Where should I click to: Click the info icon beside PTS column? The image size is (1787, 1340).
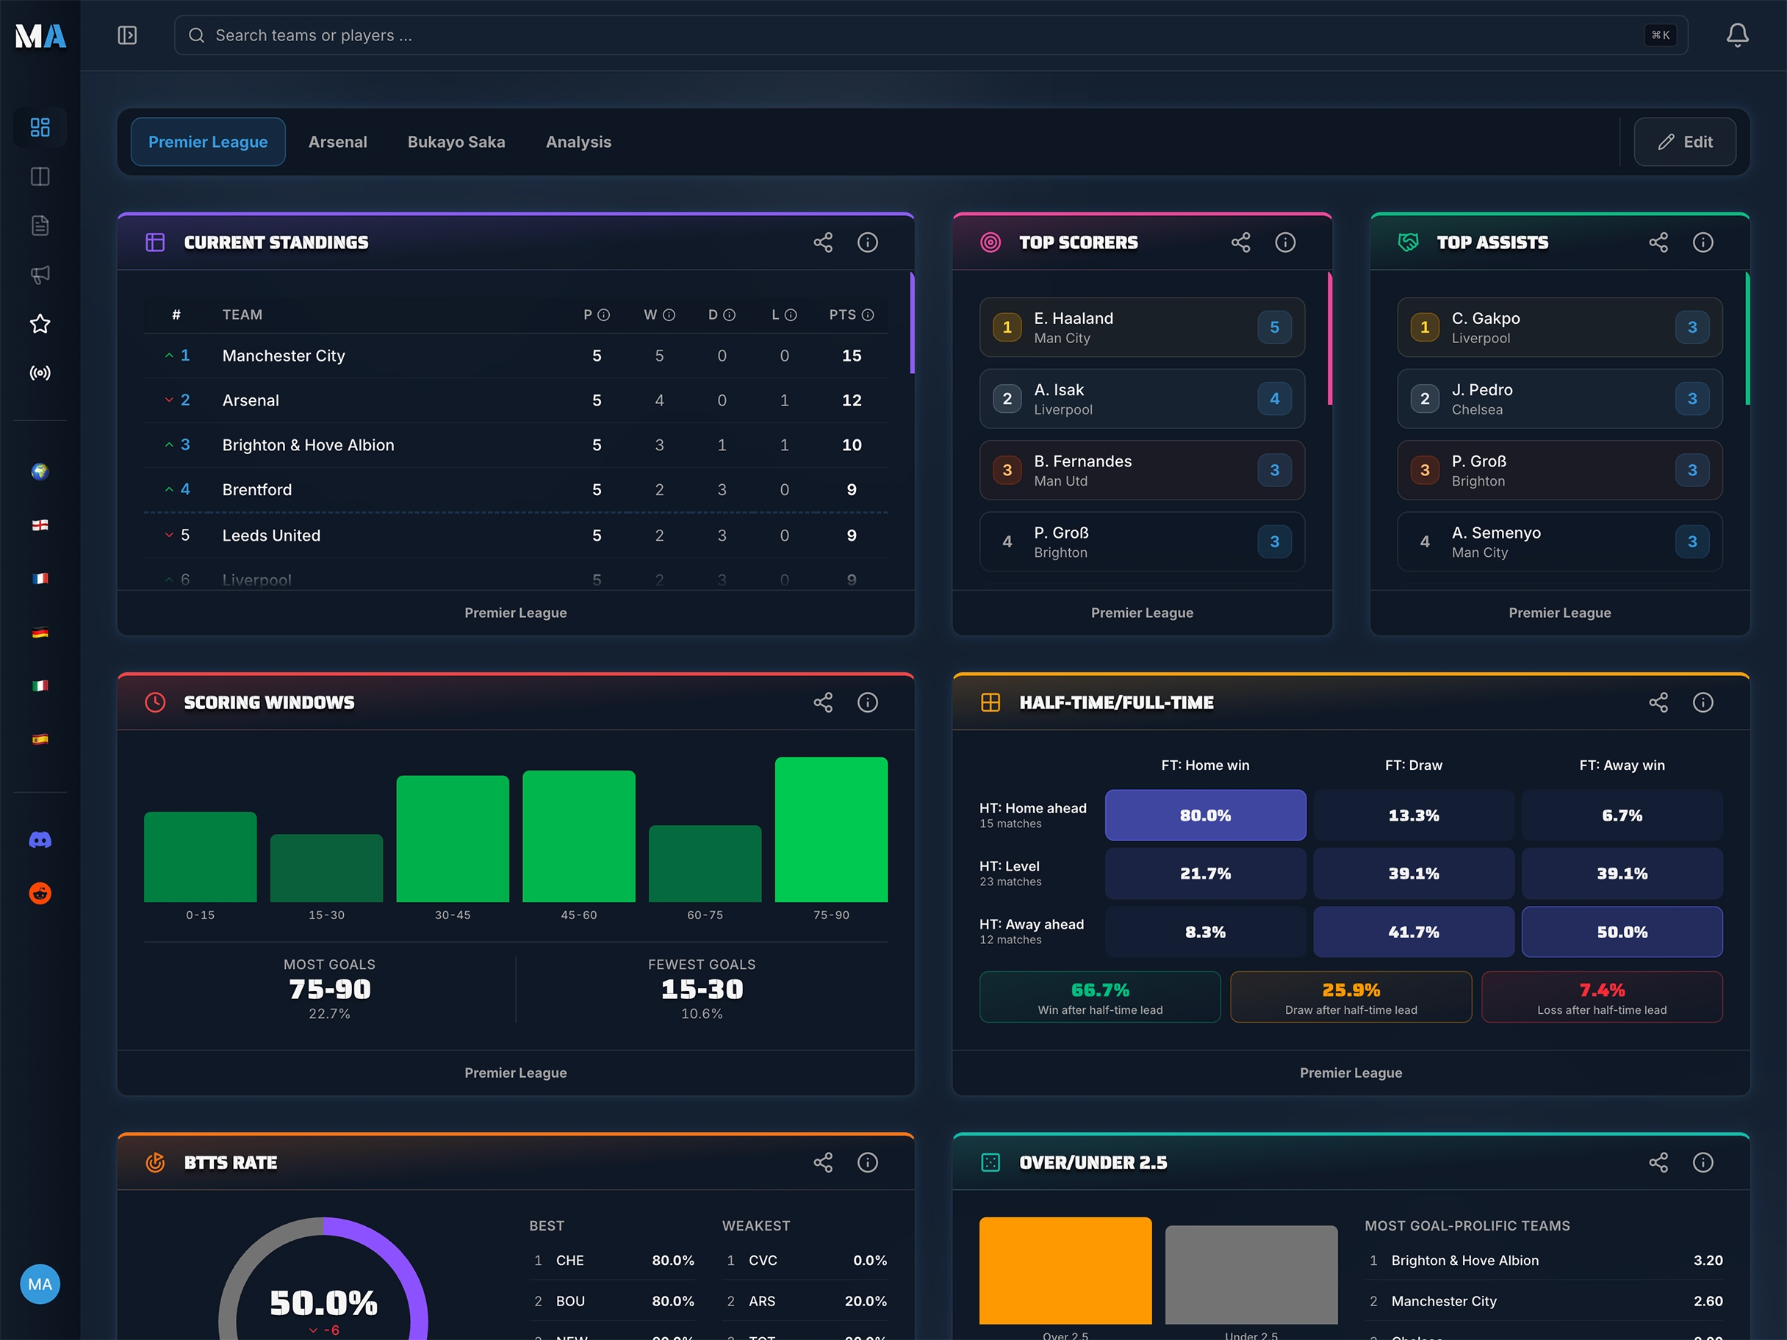click(x=868, y=315)
